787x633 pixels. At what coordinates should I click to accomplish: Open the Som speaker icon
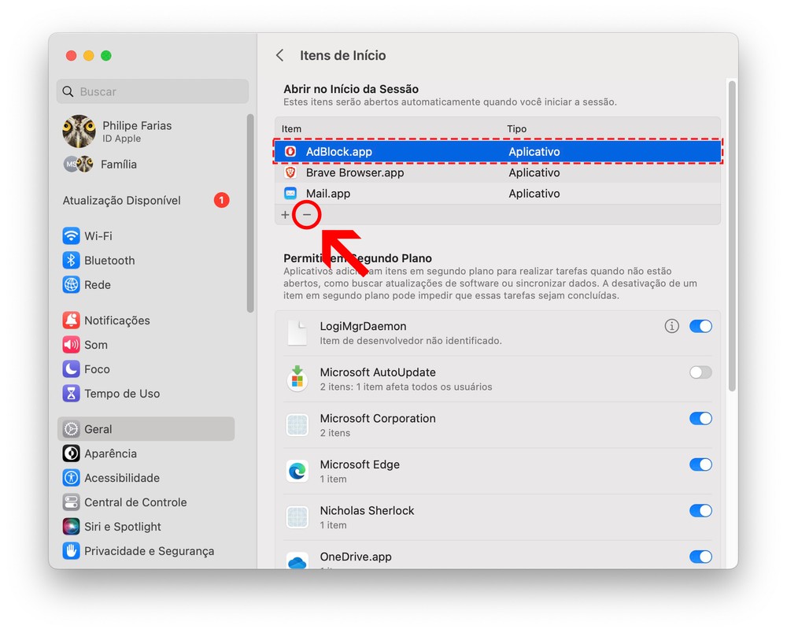[72, 344]
